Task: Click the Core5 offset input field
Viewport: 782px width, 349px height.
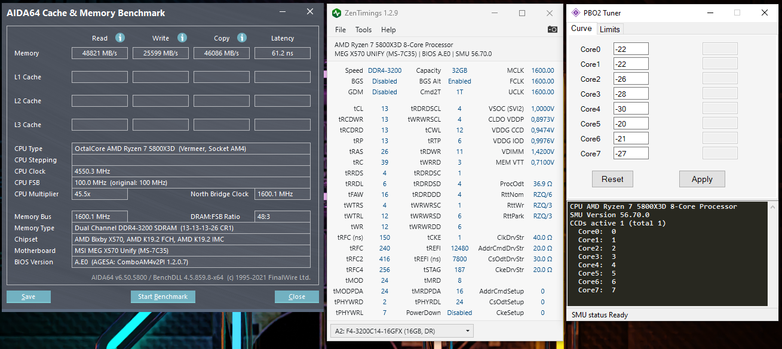Action: coord(631,123)
